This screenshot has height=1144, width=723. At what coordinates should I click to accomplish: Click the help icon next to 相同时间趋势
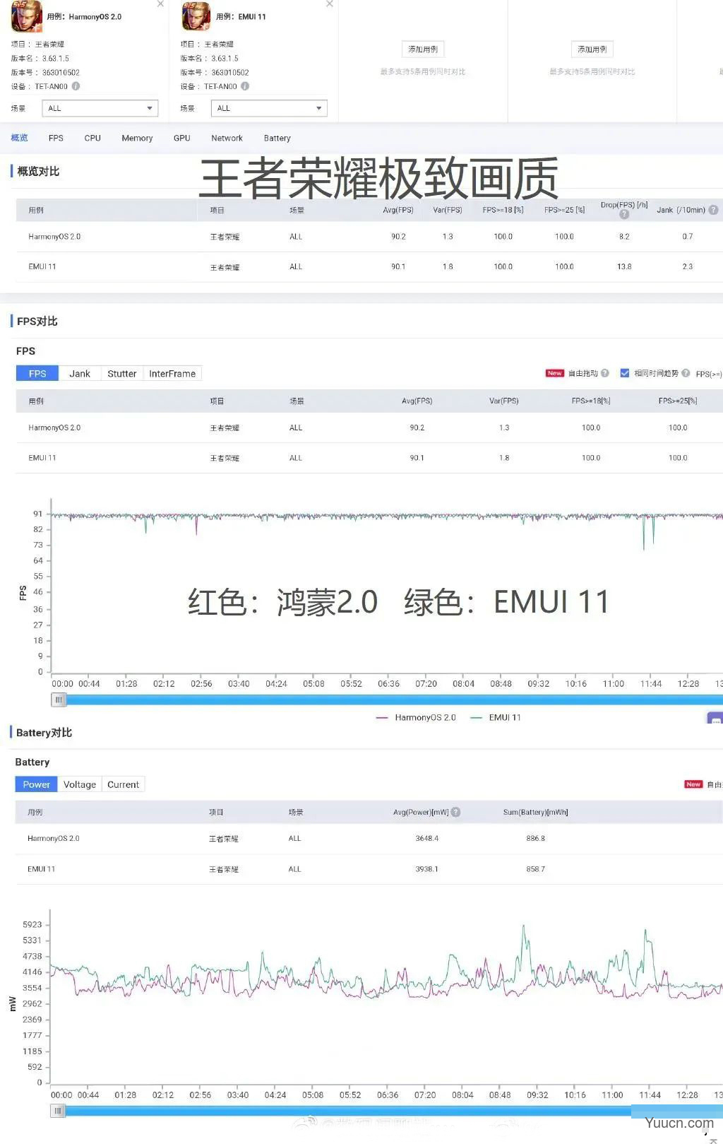(686, 373)
